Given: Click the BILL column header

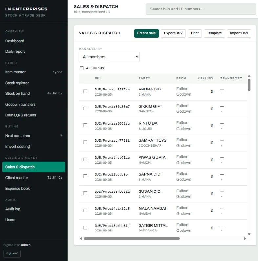Looking at the screenshot, I should click(x=98, y=78).
